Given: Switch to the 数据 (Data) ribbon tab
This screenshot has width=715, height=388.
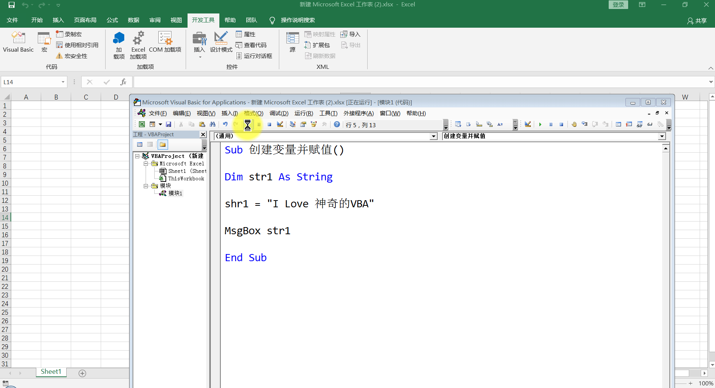Looking at the screenshot, I should (133, 20).
